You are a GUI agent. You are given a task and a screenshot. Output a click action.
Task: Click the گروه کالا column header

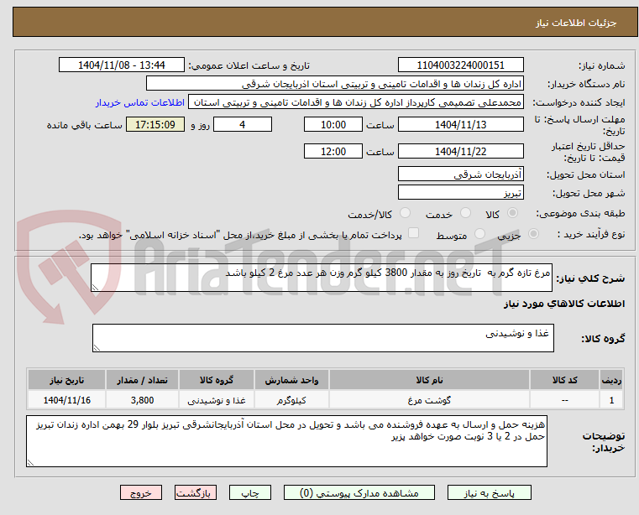tap(217, 380)
